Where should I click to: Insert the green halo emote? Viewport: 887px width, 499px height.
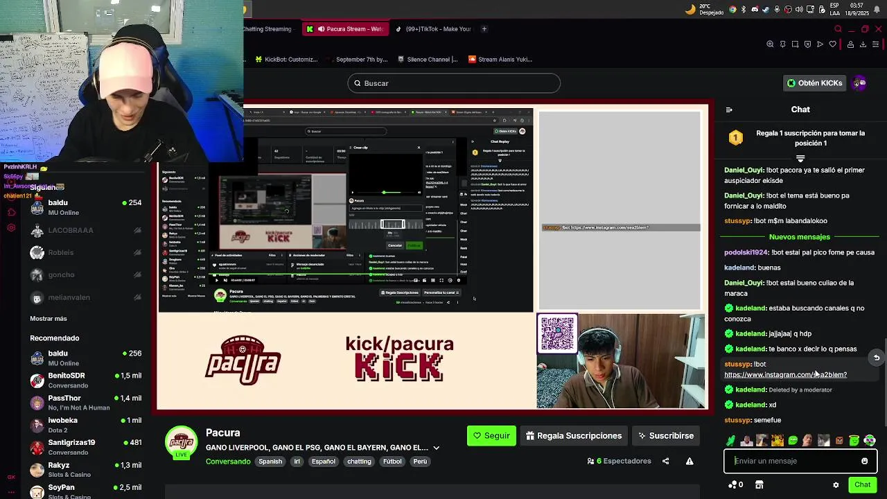(854, 440)
